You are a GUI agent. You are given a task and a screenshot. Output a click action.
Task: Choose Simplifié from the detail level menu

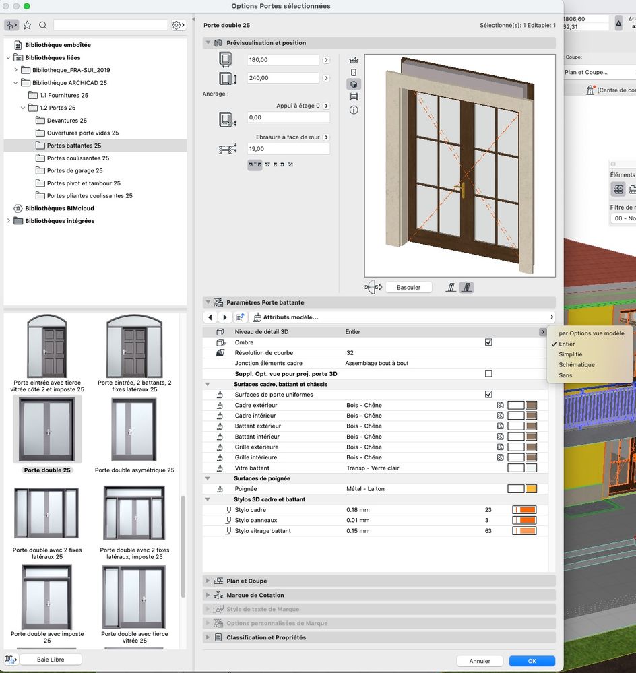point(571,354)
